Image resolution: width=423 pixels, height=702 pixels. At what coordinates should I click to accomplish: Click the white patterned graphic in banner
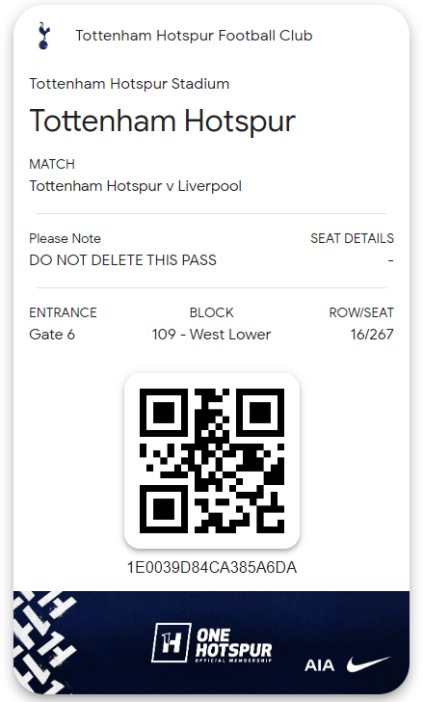click(x=43, y=642)
